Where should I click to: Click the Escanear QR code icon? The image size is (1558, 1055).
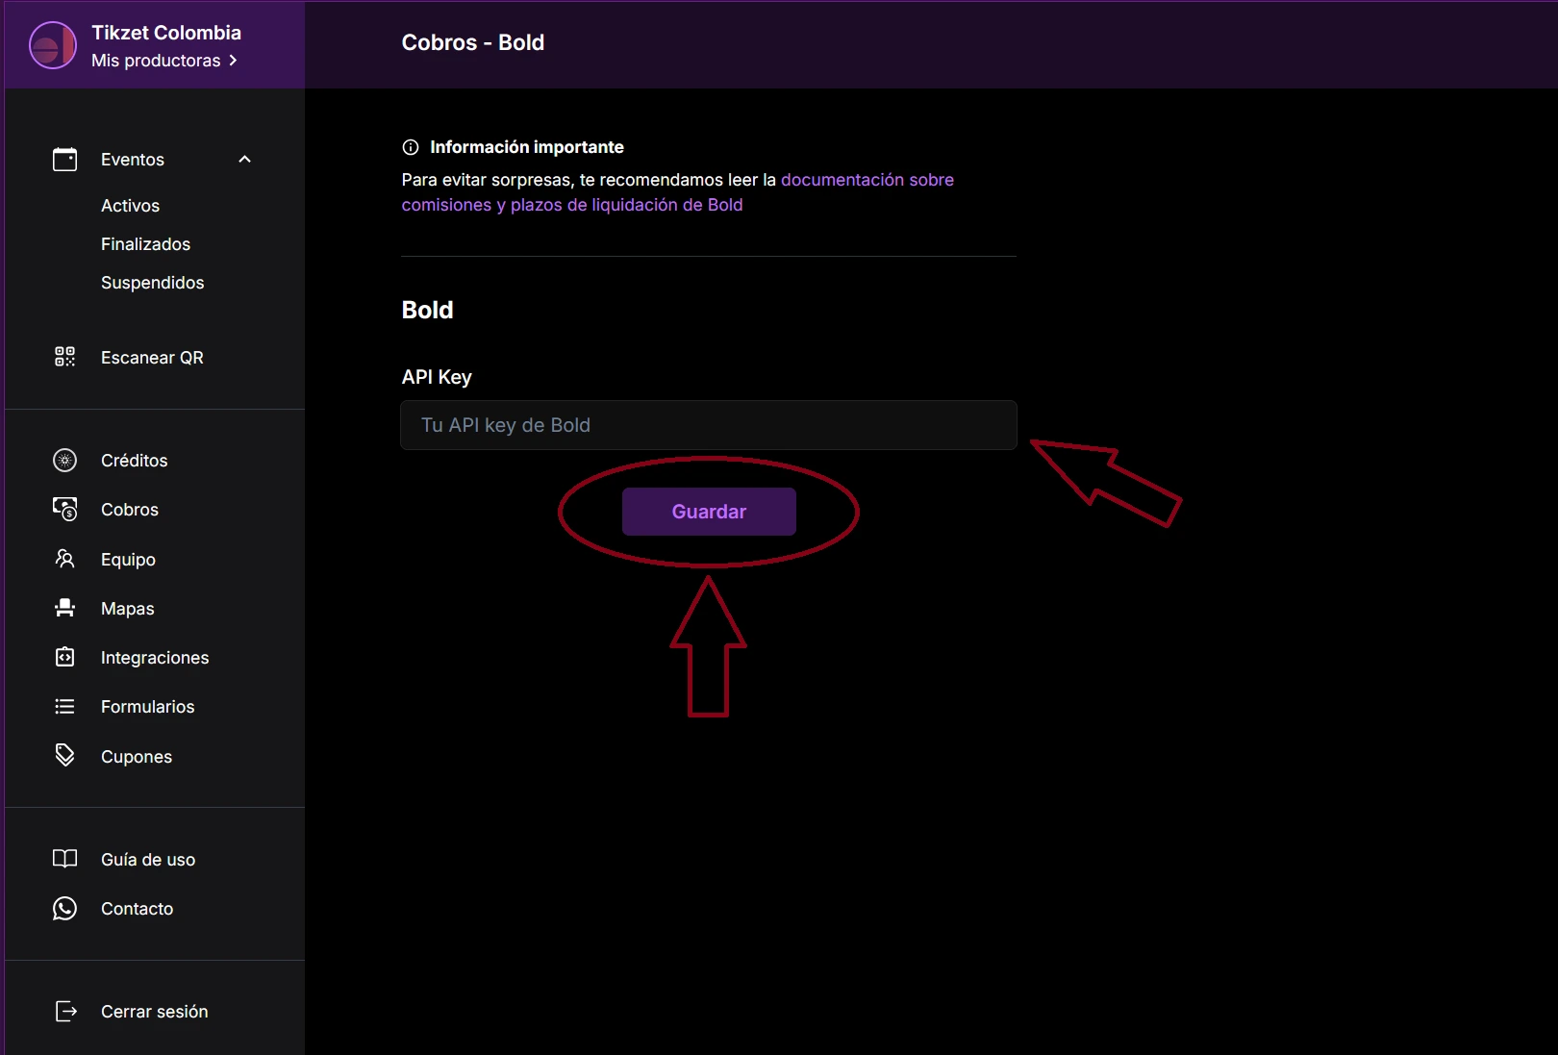coord(64,357)
